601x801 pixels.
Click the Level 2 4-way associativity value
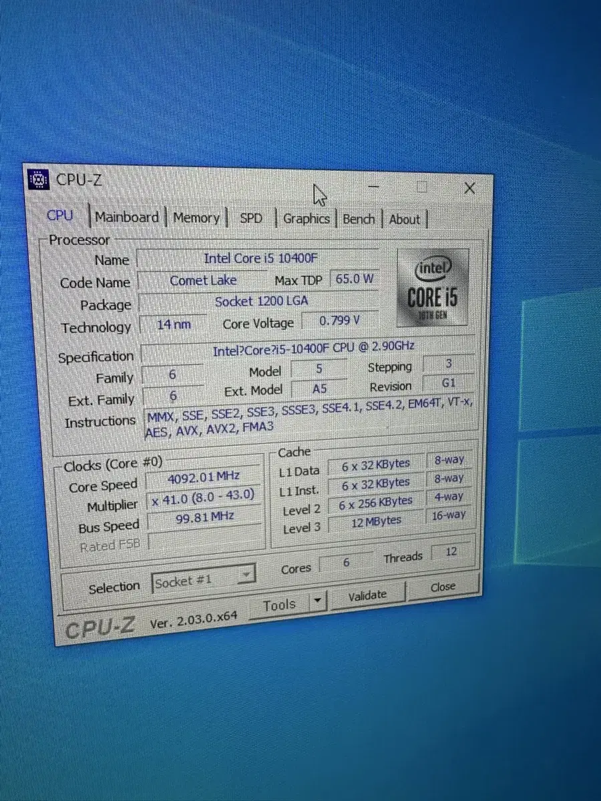(x=448, y=497)
